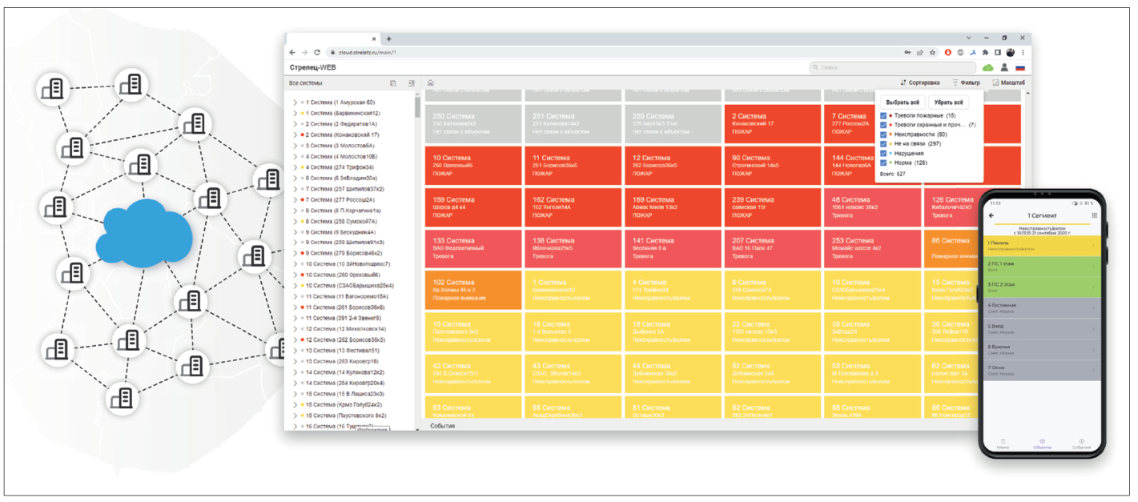Screen dimensions: 1138x502
Task: Open the События panel below the tiles
Action: pyautogui.click(x=443, y=426)
